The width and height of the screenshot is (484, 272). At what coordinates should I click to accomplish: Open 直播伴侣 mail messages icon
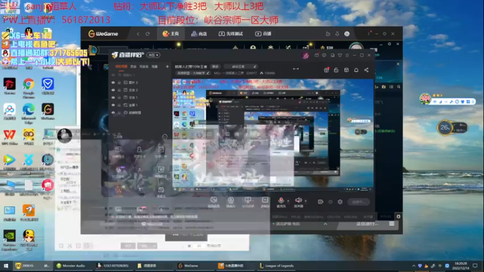coord(316,55)
